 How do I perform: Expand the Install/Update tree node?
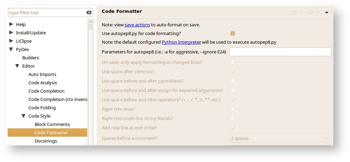pos(11,33)
